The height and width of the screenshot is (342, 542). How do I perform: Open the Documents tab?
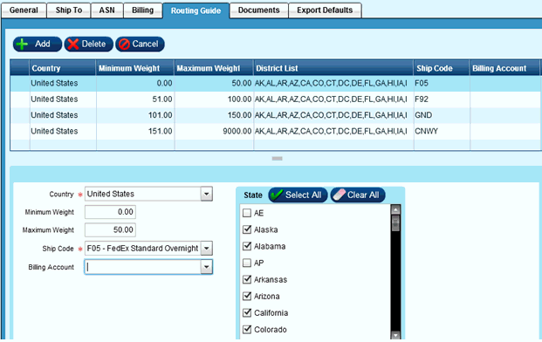click(x=258, y=10)
